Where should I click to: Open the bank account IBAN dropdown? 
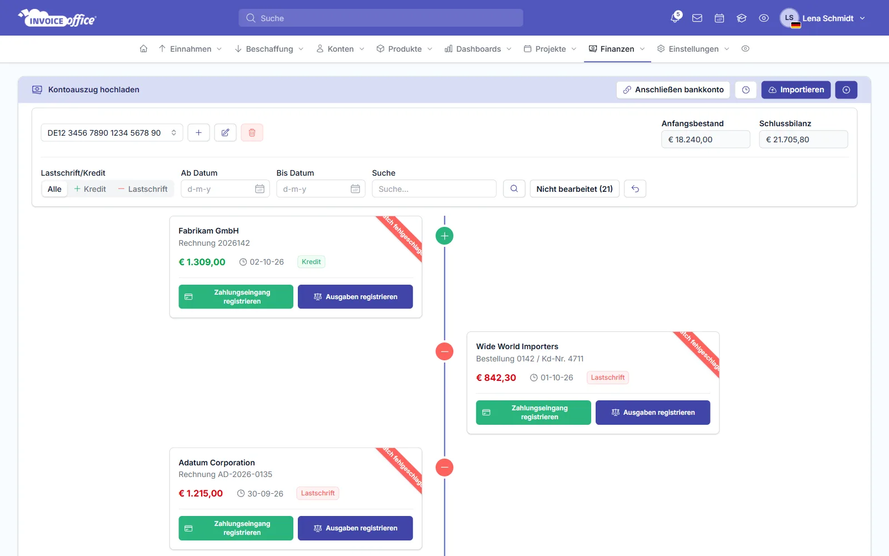tap(112, 132)
